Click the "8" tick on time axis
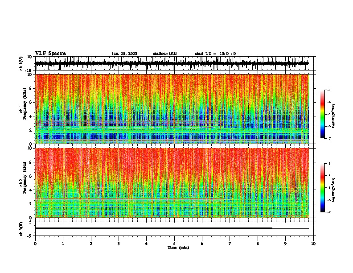353x273 pixels. click(258, 244)
